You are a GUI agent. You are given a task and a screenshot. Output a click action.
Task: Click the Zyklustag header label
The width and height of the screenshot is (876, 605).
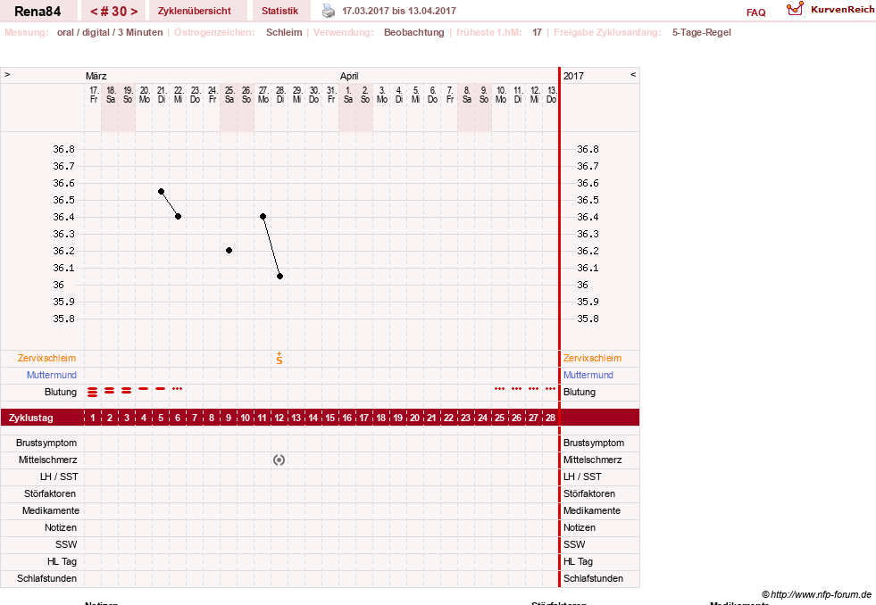pyautogui.click(x=31, y=418)
